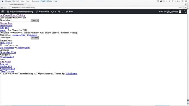Open Hello world! in Recent Comments
The width and height of the screenshot is (189, 106).
pos(24,48)
